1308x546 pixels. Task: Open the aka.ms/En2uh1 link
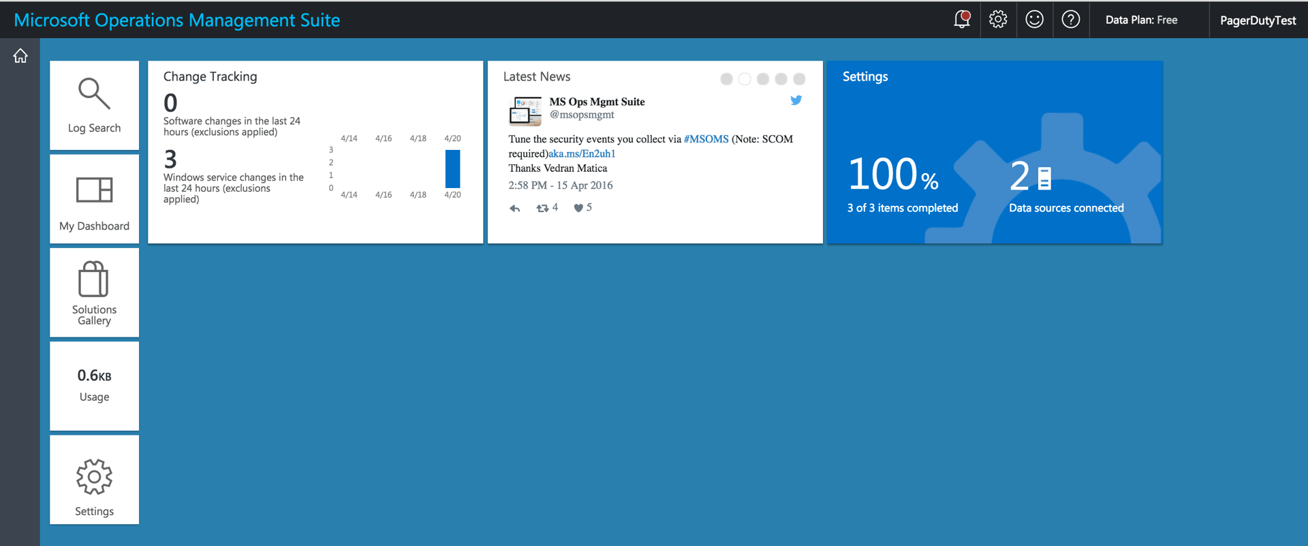582,154
